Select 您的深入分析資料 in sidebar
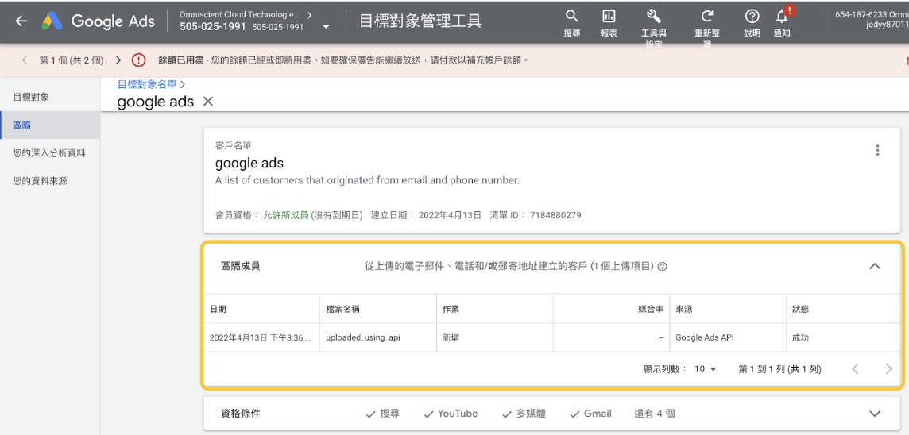Screen dimensions: 909x435 49,153
